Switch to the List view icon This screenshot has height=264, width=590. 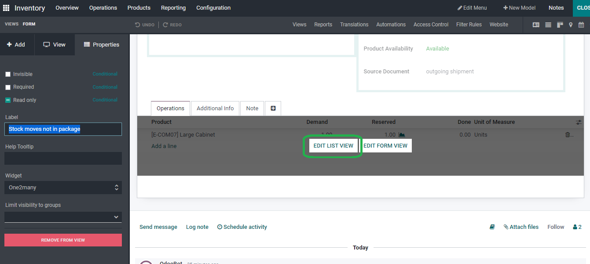tap(548, 25)
